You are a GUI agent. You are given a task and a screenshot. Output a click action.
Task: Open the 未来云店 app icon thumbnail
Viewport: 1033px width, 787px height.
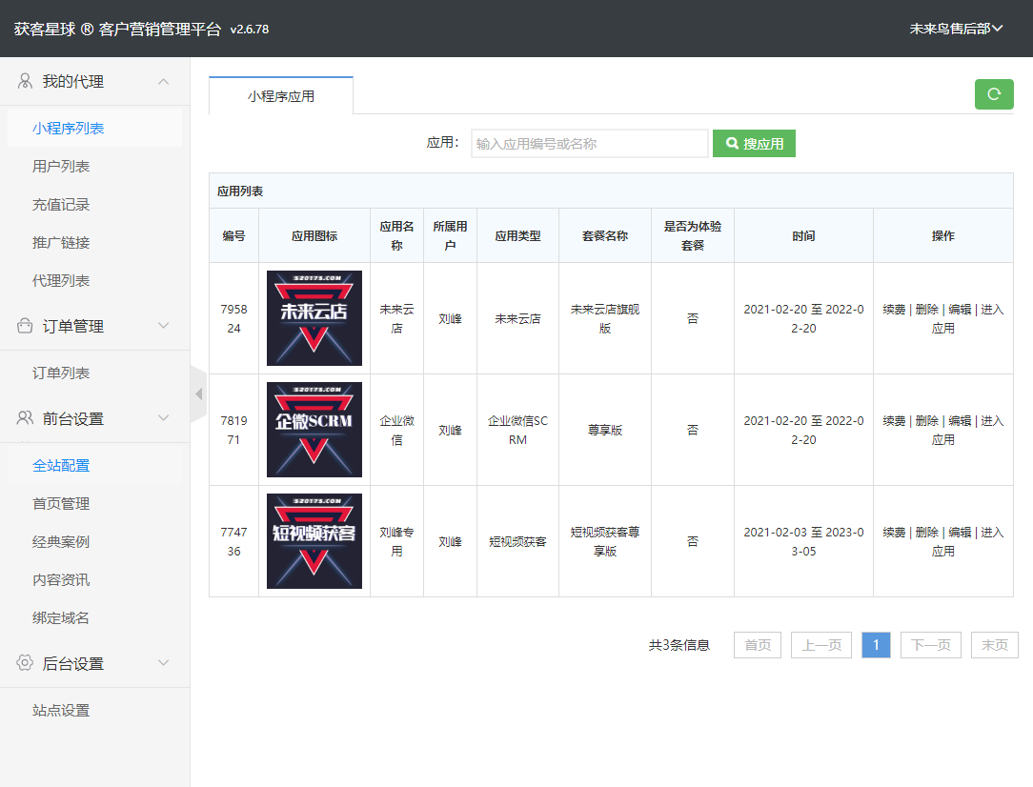coord(314,318)
